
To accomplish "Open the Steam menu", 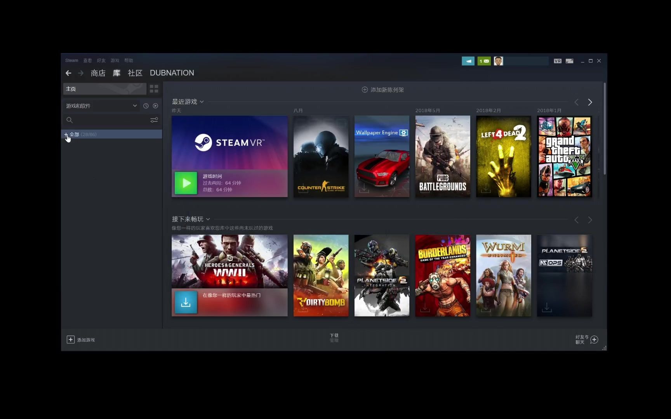I will 71,61.
